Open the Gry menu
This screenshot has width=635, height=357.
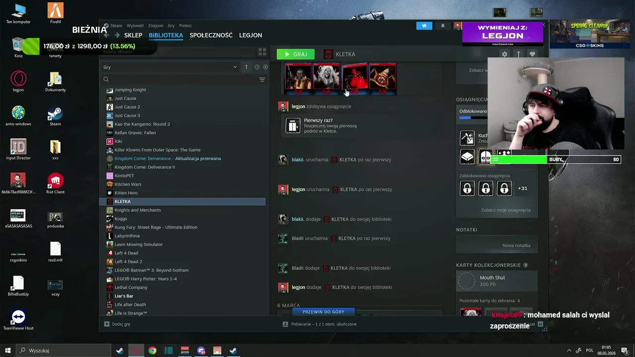tap(171, 26)
